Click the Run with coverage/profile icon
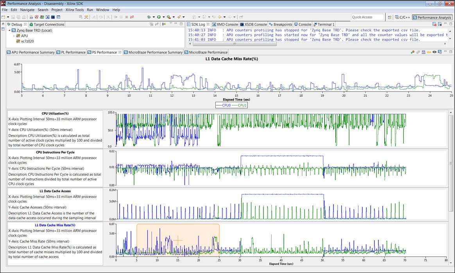 168,17
